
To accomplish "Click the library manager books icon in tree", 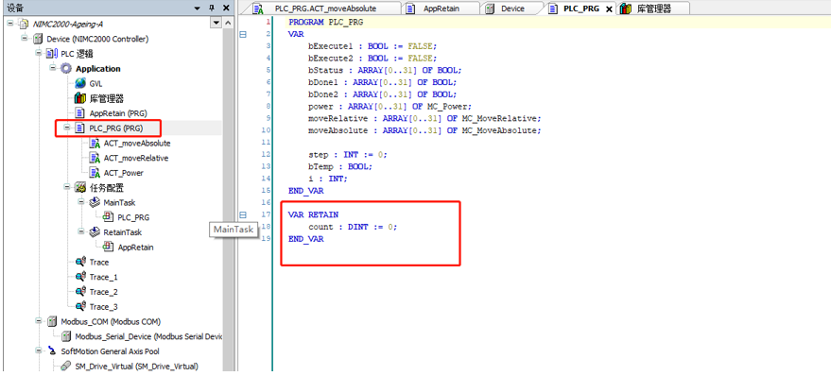I will tap(80, 98).
